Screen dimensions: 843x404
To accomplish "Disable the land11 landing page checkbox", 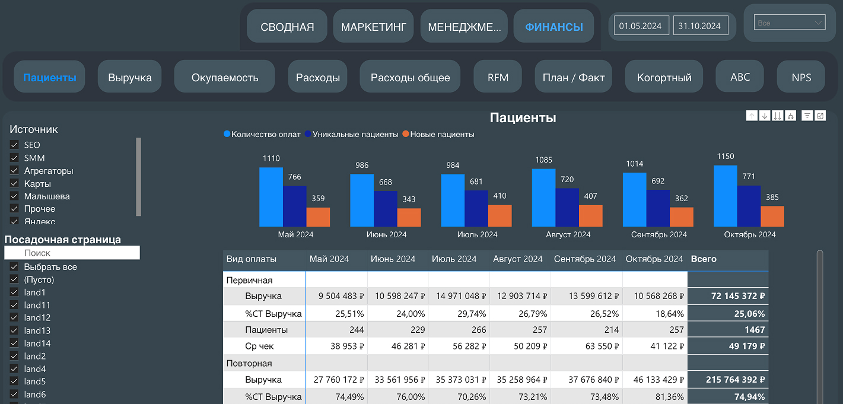I will click(15, 305).
